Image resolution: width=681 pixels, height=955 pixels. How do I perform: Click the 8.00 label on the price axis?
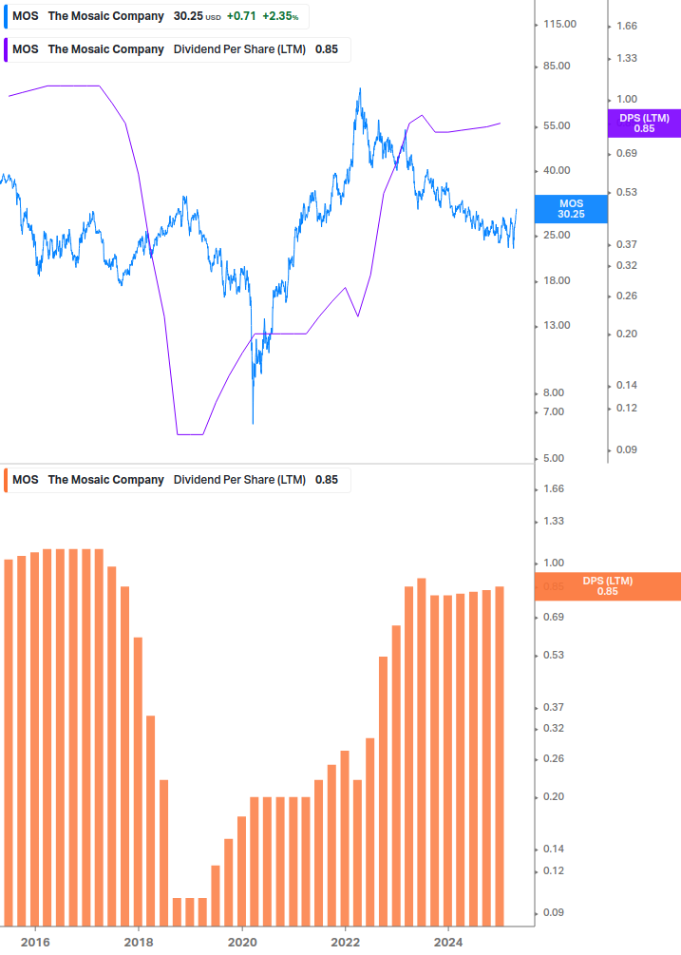click(554, 392)
